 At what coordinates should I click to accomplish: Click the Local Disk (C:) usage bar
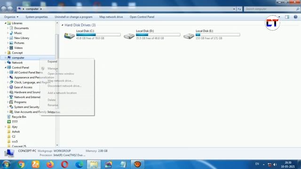pyautogui.click(x=98, y=35)
